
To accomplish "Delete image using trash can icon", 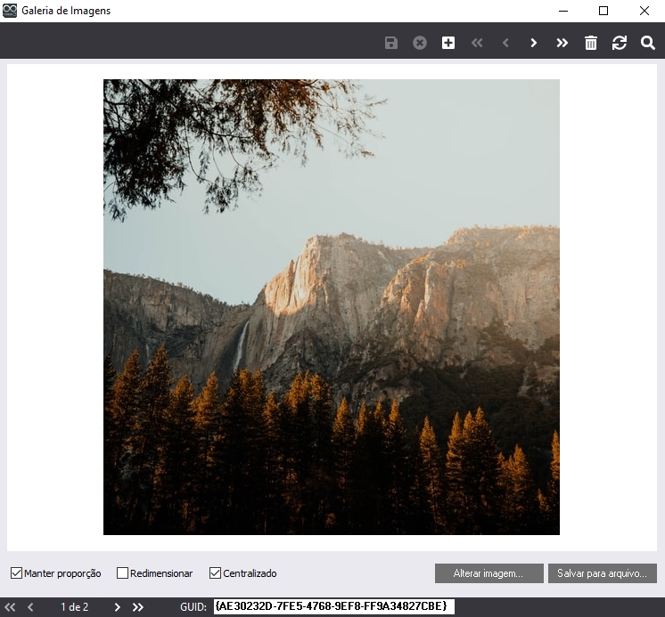I will [x=591, y=43].
